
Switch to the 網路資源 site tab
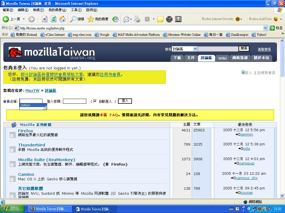click(x=240, y=58)
